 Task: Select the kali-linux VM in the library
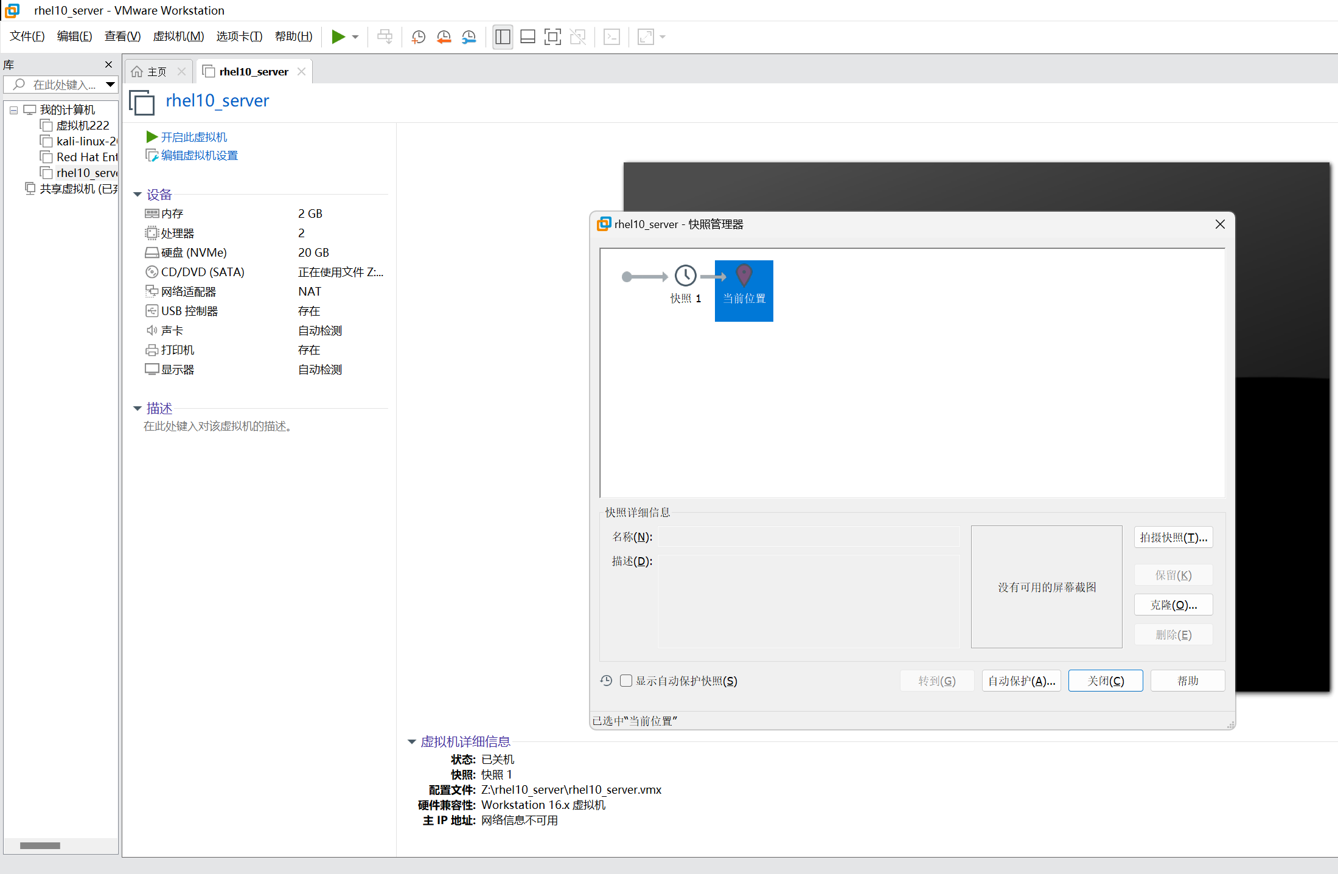pyautogui.click(x=79, y=142)
